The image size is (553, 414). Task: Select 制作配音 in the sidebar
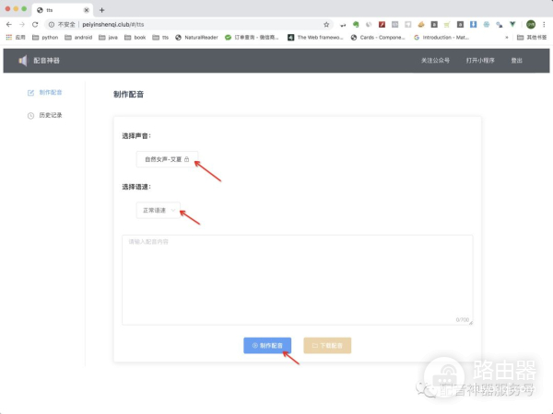click(x=45, y=93)
